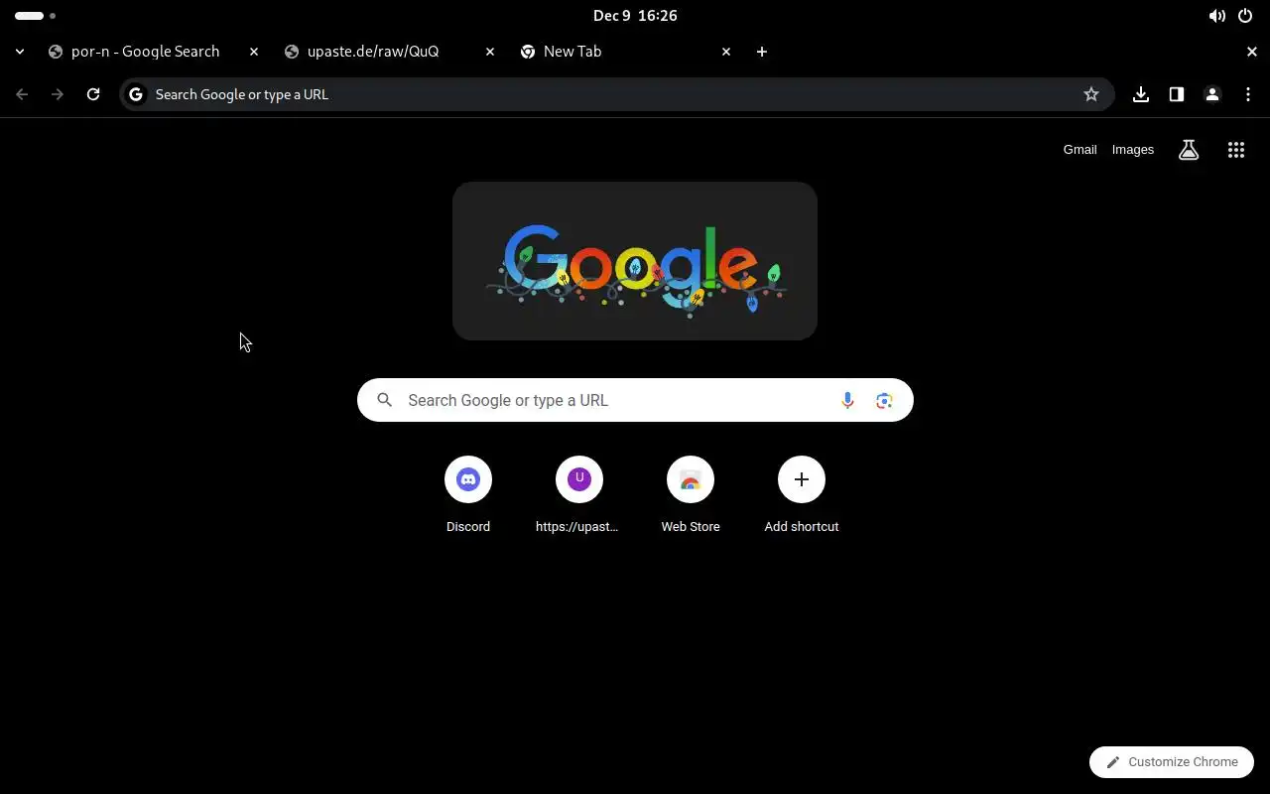The height and width of the screenshot is (794, 1270).
Task: Open the Google apps grid
Action: click(x=1236, y=150)
